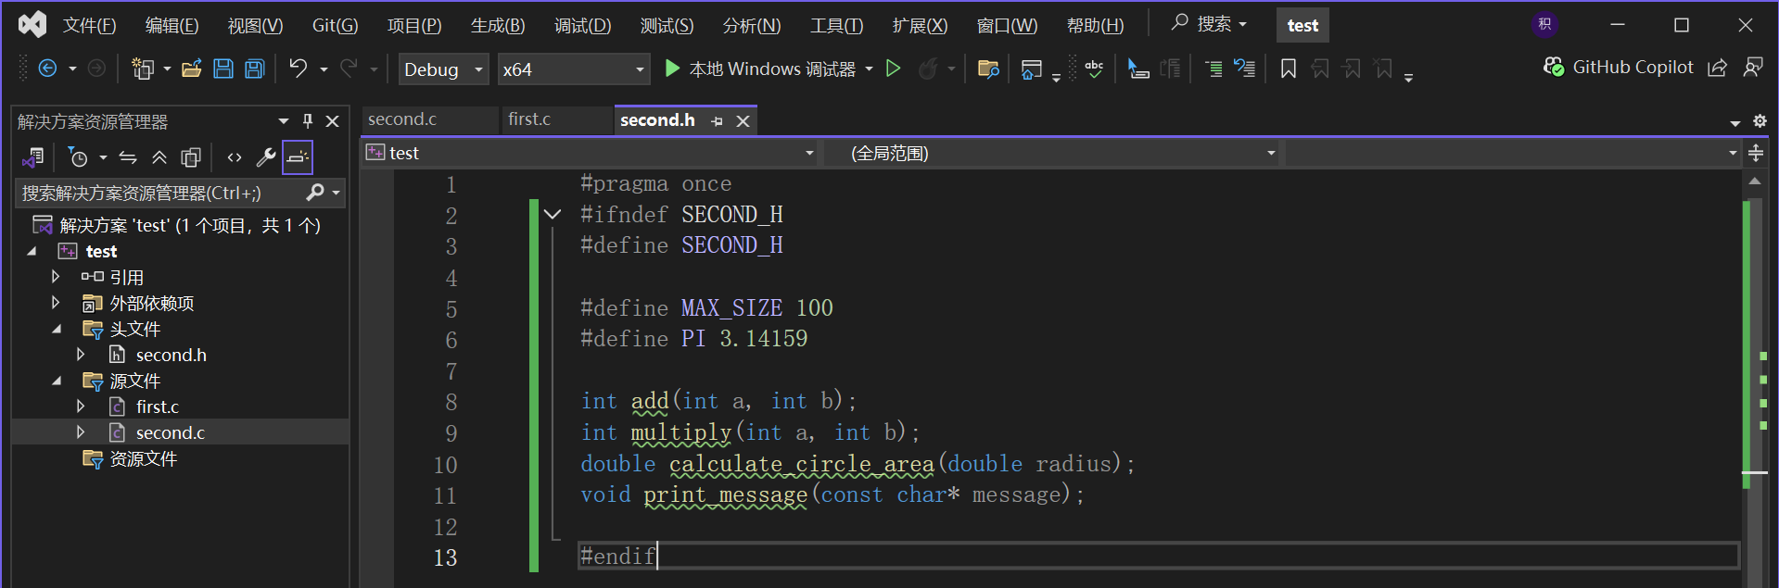The width and height of the screenshot is (1779, 588).
Task: Open the tab list dropdown arrow
Action: (x=1735, y=122)
